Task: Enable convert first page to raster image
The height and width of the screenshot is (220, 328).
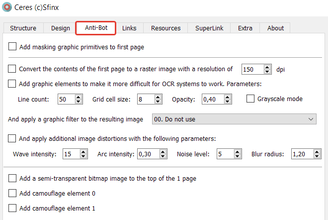Action: coord(12,69)
